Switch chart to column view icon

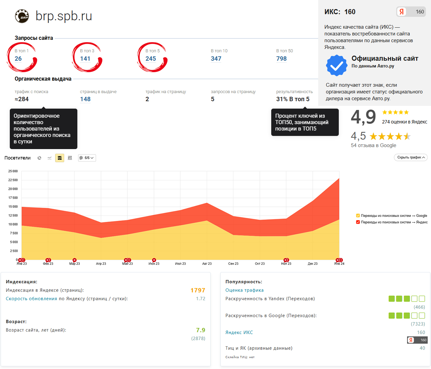tap(70, 158)
